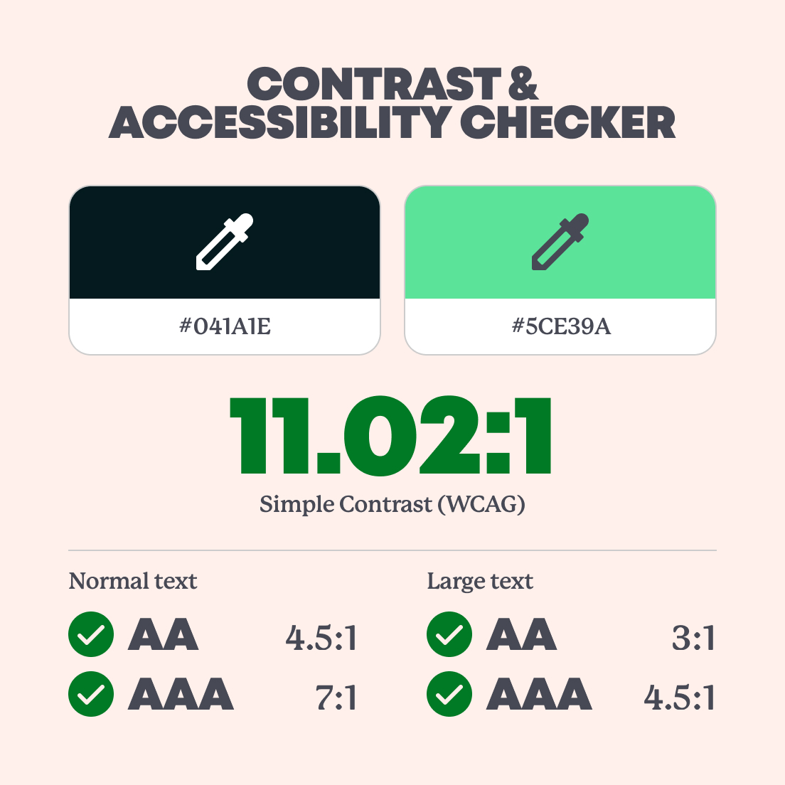
Task: Click the AA label under Normal text
Action: [x=163, y=635]
